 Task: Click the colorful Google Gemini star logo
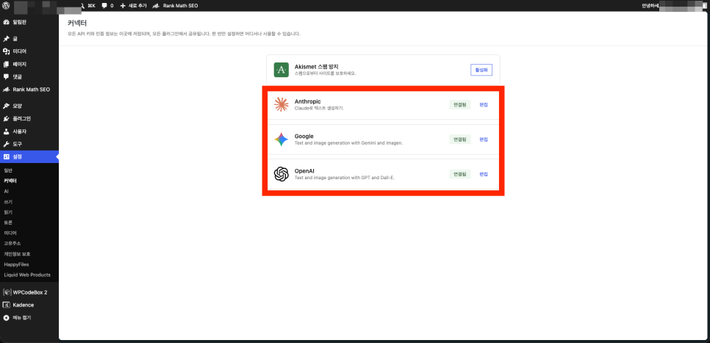tap(282, 140)
